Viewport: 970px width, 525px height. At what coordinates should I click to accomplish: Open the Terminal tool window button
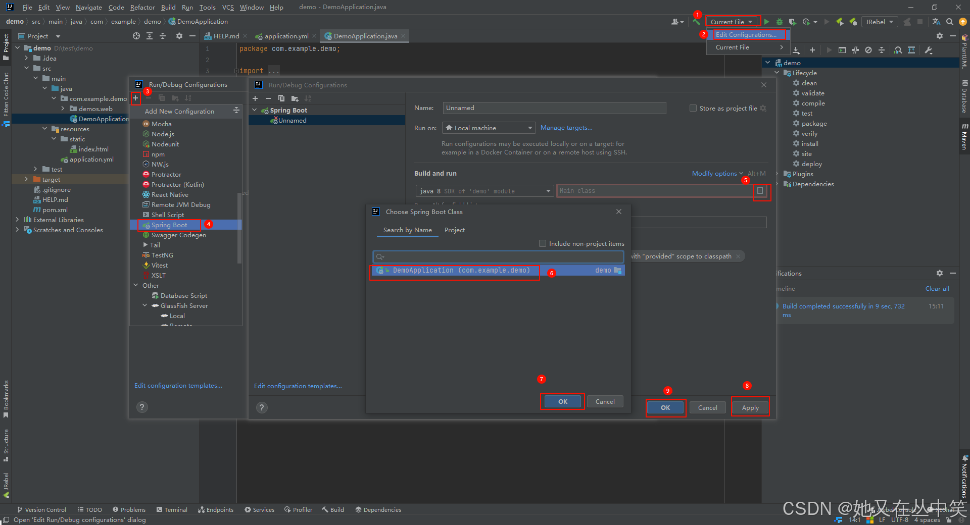pyautogui.click(x=172, y=509)
